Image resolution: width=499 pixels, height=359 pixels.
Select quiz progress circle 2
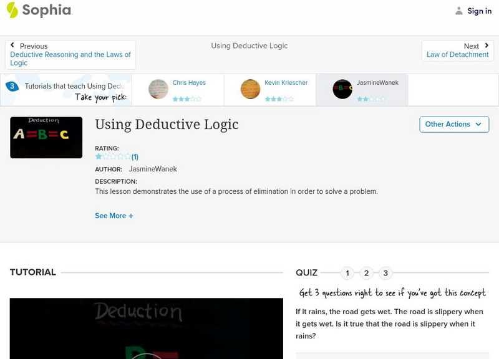coord(367,272)
